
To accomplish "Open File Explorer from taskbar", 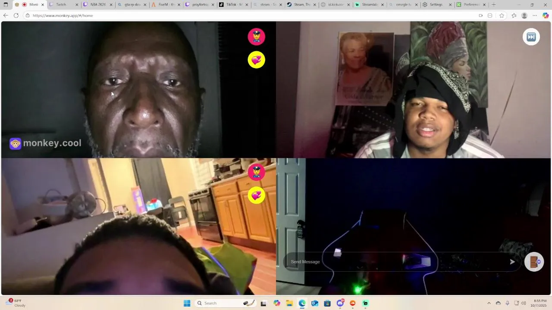I will click(289, 303).
